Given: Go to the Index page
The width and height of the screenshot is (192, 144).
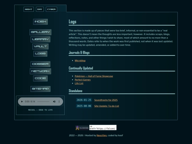Looking at the screenshot, I should [41, 22].
